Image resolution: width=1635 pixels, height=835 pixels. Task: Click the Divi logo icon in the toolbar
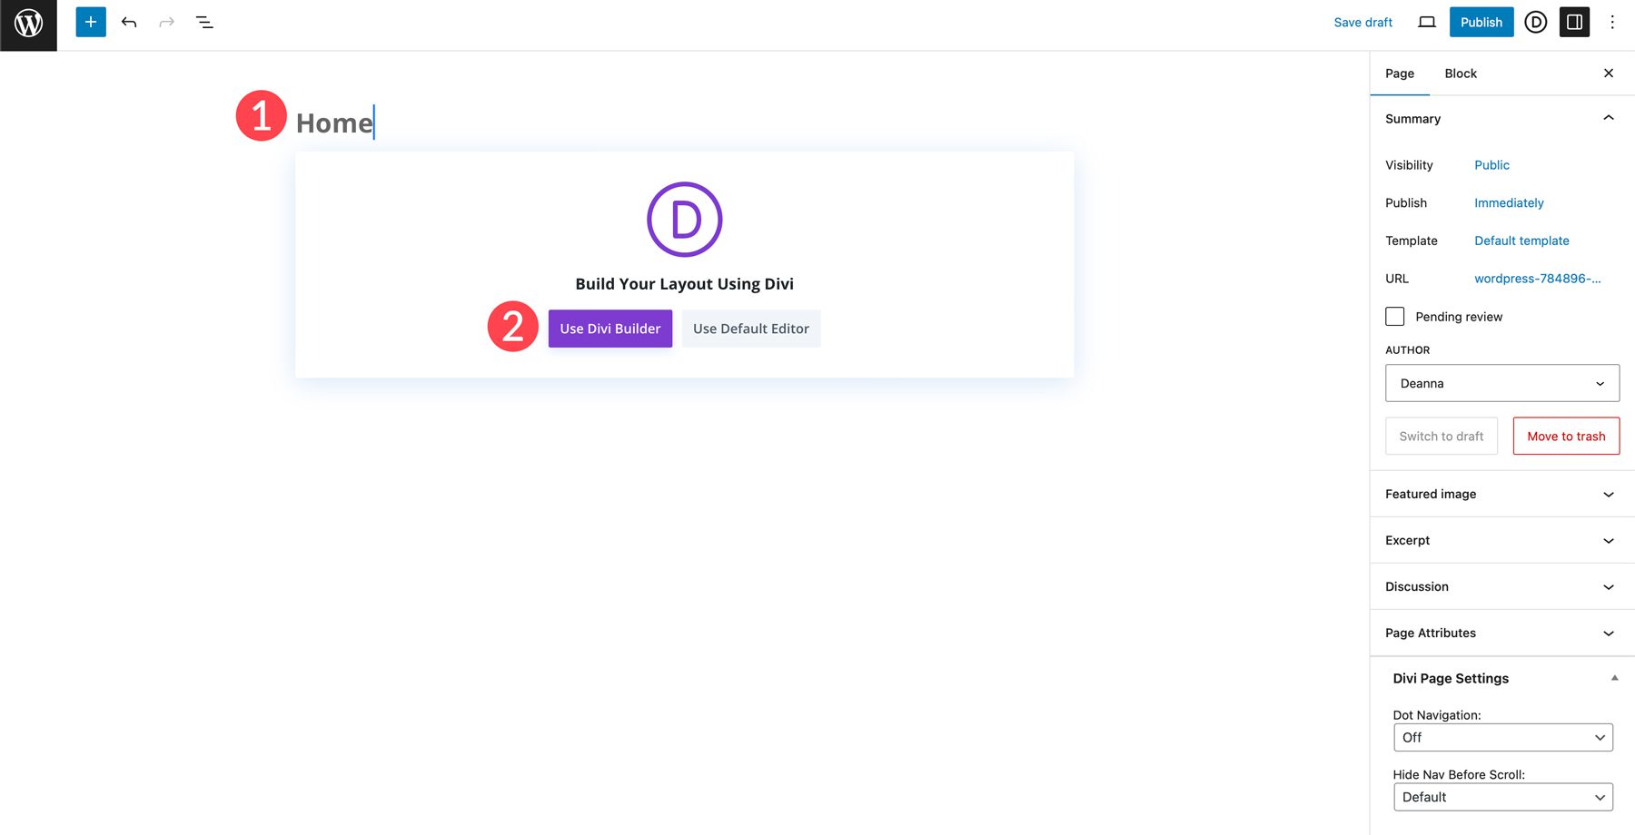click(1535, 22)
